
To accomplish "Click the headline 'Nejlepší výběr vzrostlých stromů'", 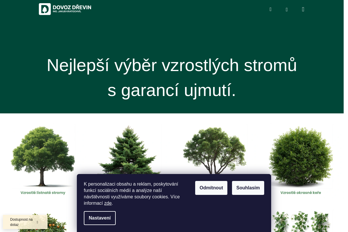I will click(x=172, y=65).
